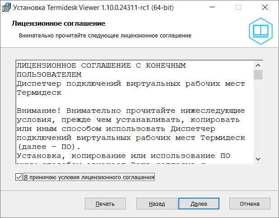Click the 'Внимательно прочитайте следующее' subtitle text

[105, 35]
